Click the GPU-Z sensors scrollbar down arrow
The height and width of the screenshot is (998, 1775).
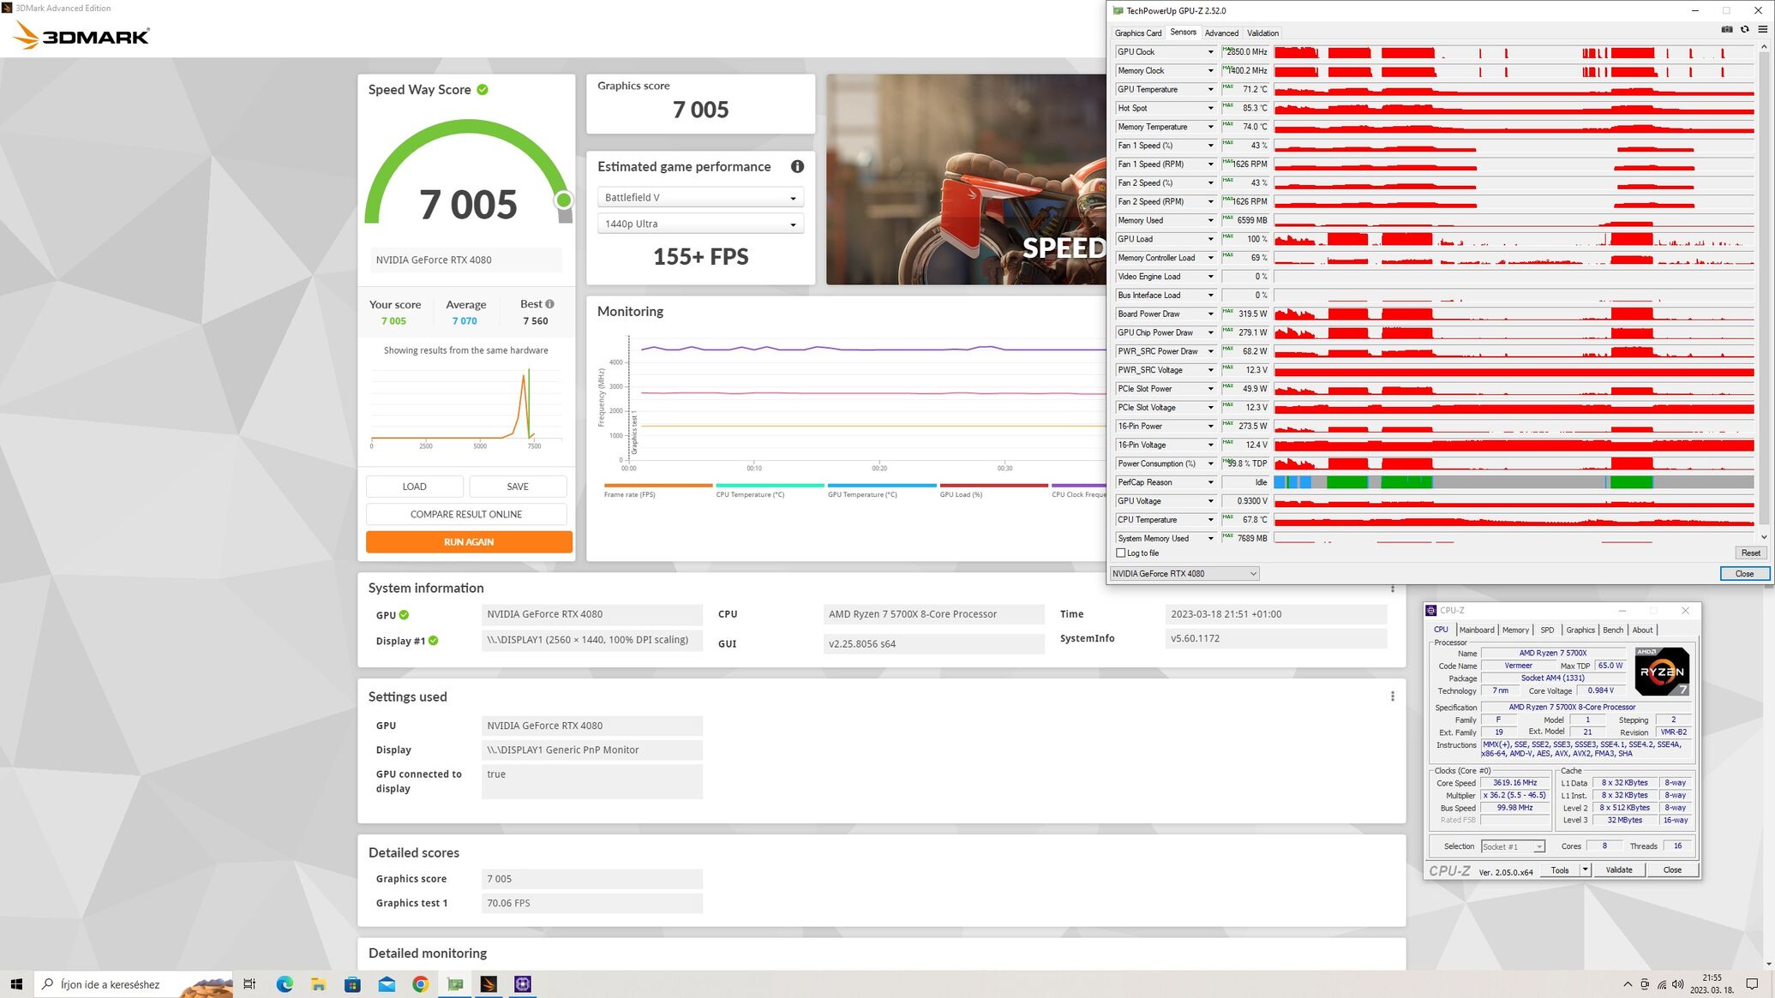pyautogui.click(x=1764, y=537)
